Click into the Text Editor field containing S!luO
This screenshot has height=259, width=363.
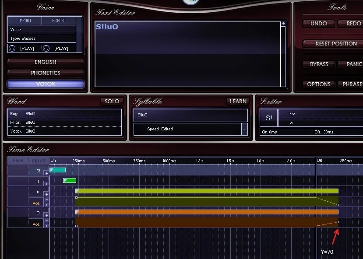[x=188, y=54]
